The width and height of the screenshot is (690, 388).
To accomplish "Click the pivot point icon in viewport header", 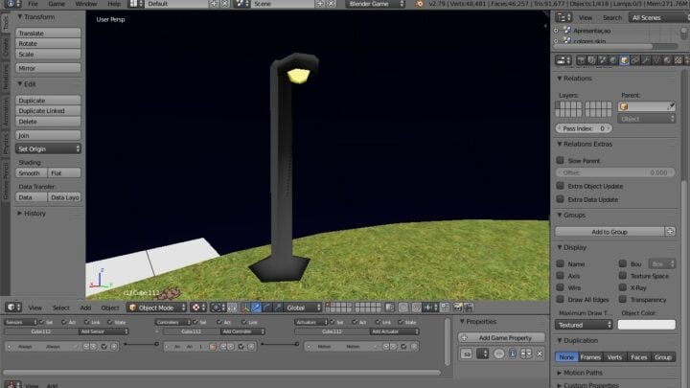I will click(196, 308).
